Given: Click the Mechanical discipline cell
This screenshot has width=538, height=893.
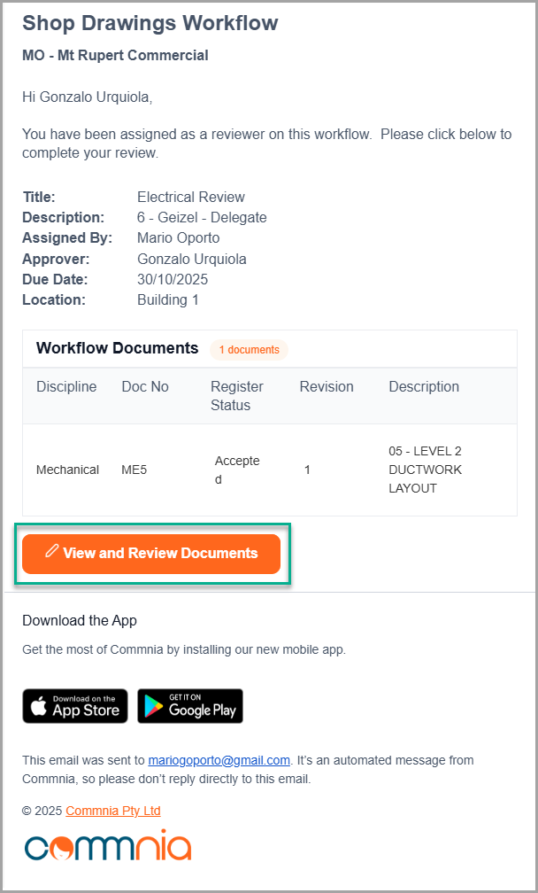Looking at the screenshot, I should (x=67, y=470).
